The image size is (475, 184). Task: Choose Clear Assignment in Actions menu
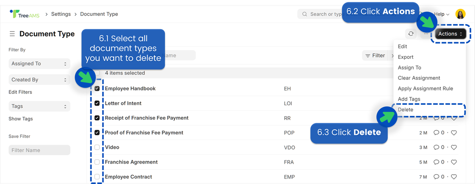point(419,78)
